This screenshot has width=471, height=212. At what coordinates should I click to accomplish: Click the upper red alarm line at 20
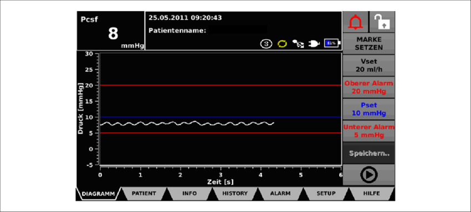click(x=221, y=86)
